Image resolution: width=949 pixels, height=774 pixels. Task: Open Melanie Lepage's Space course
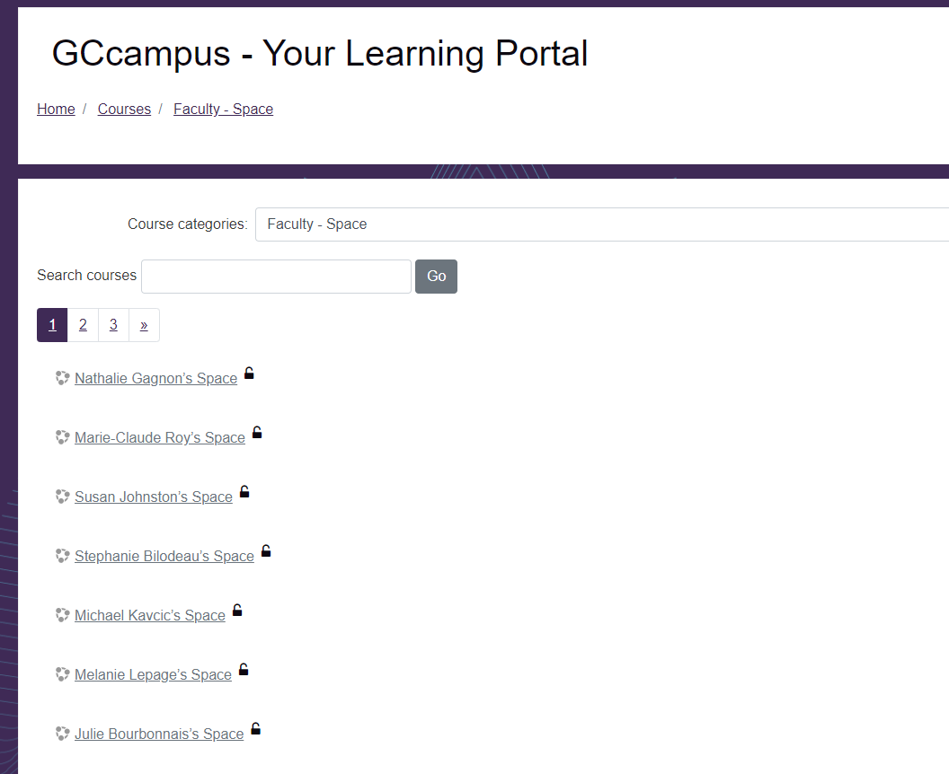[x=153, y=675]
